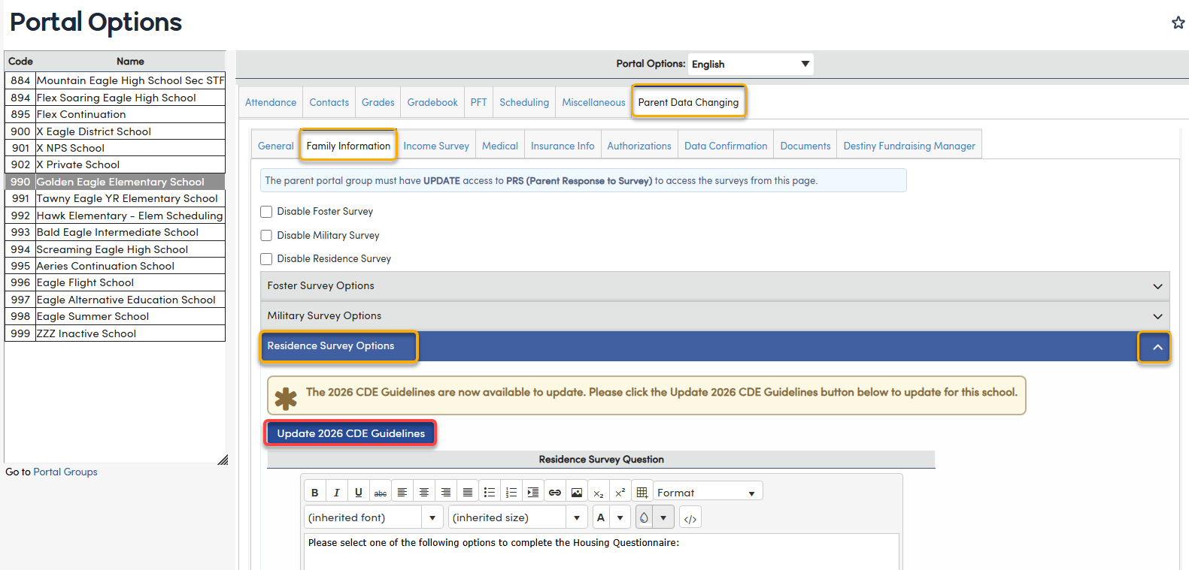Select the Family Information sub-tab

[x=348, y=146]
